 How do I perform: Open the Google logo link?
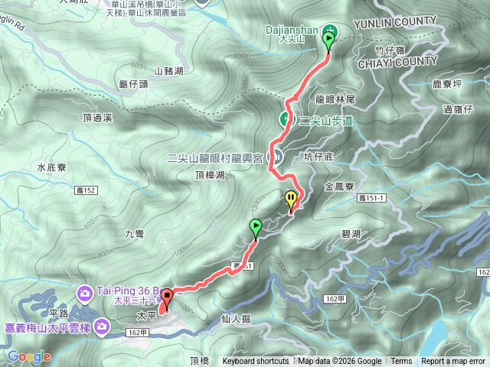(29, 357)
